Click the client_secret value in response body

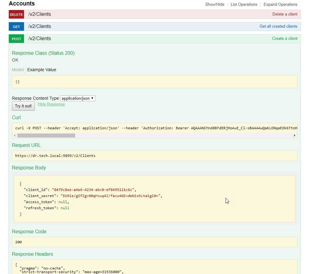tap(110, 196)
